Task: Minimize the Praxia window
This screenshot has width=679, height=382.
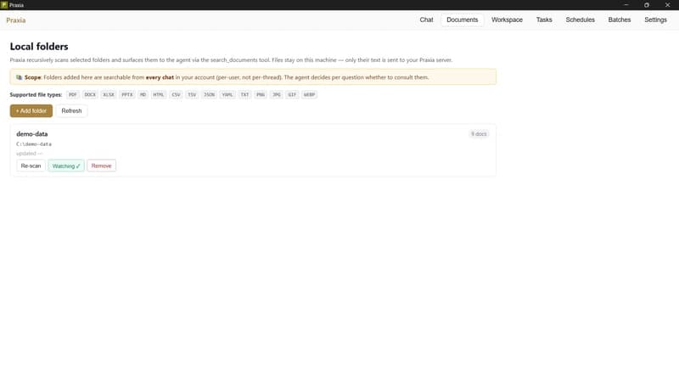Action: [x=626, y=5]
